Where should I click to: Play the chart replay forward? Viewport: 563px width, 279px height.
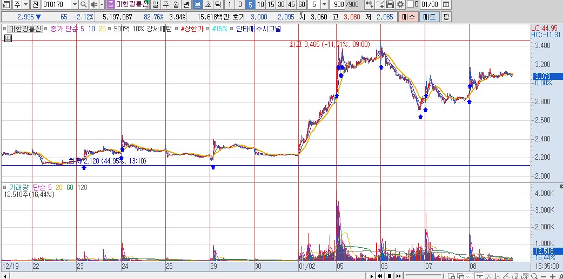point(372,276)
